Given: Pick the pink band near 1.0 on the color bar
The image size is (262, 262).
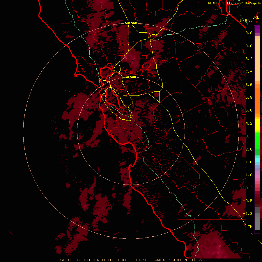Looking at the screenshot, I should [x=257, y=176].
